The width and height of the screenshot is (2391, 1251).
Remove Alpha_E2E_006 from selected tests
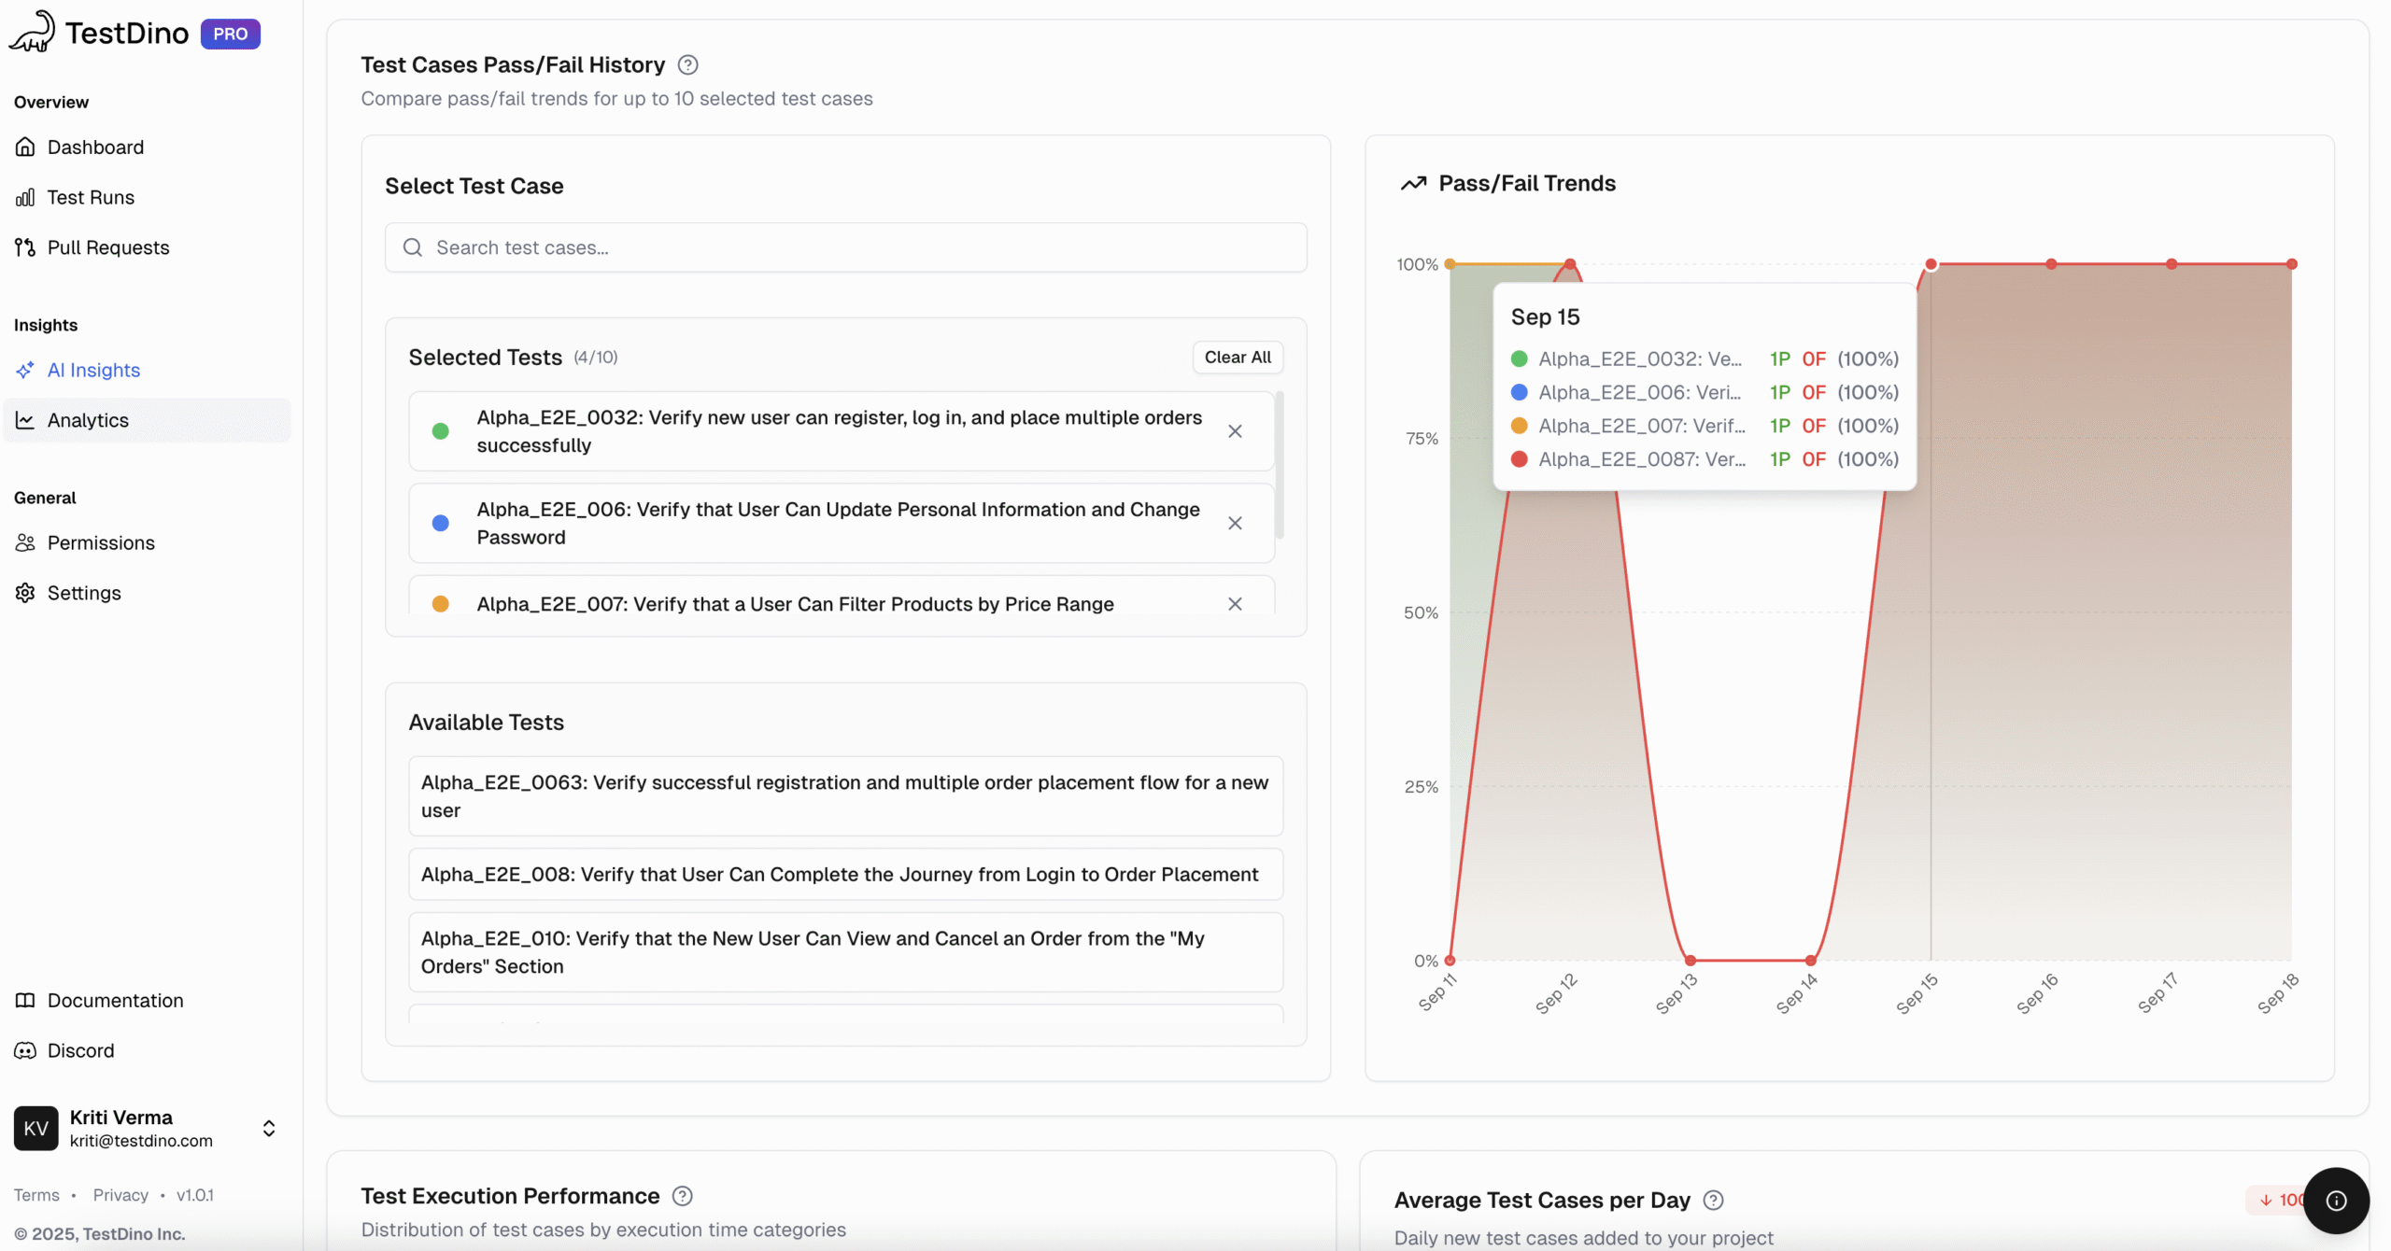coord(1235,523)
